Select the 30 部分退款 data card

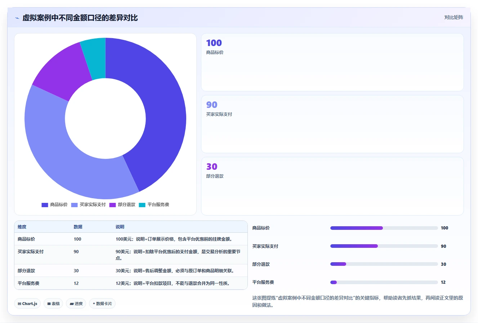coord(332,186)
